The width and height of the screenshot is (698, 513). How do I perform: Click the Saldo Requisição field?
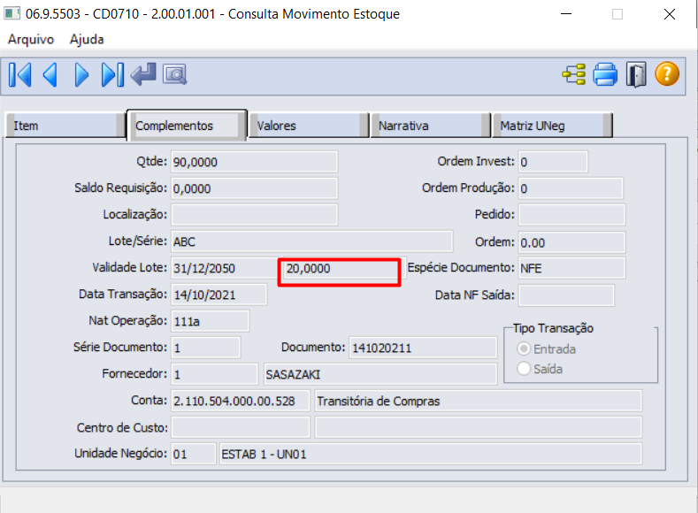click(x=254, y=188)
